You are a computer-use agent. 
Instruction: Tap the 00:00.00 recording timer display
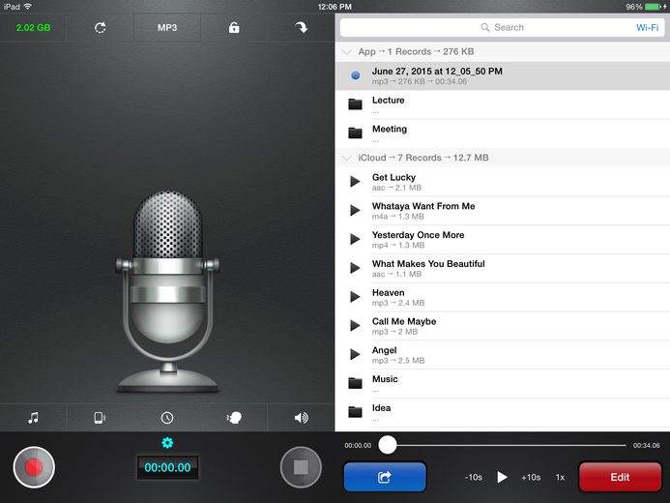click(x=167, y=467)
